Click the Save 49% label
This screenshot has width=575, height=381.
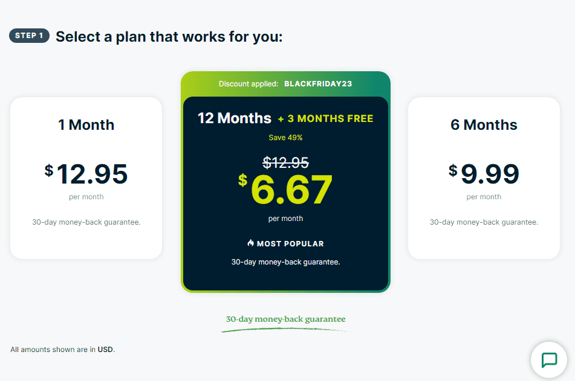(285, 138)
